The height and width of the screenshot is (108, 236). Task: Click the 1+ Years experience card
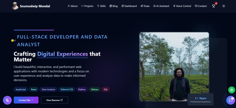201,100
